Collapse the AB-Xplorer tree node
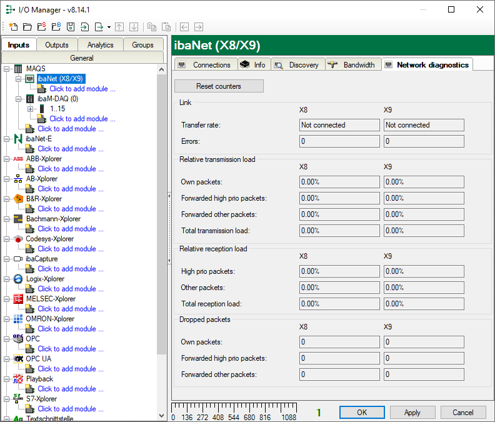 pyautogui.click(x=6, y=179)
